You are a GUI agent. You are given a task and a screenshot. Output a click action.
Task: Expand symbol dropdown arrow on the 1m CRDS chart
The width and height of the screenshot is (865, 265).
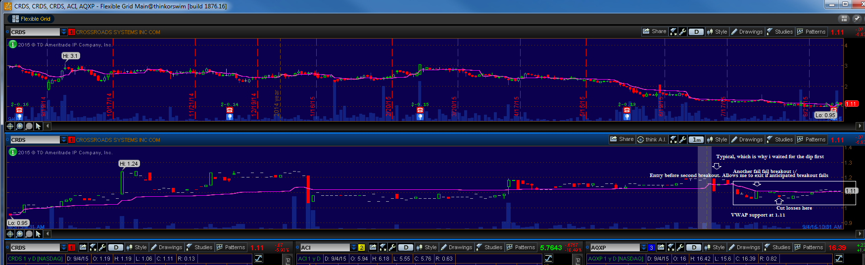click(x=64, y=139)
